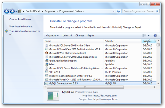Select Safari in the program list
Screen dimensions: 165x108
click(x=100, y=64)
